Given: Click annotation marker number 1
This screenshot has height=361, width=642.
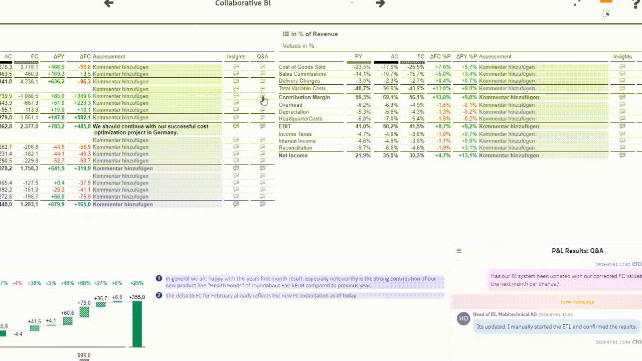Looking at the screenshot, I should pos(159,278).
